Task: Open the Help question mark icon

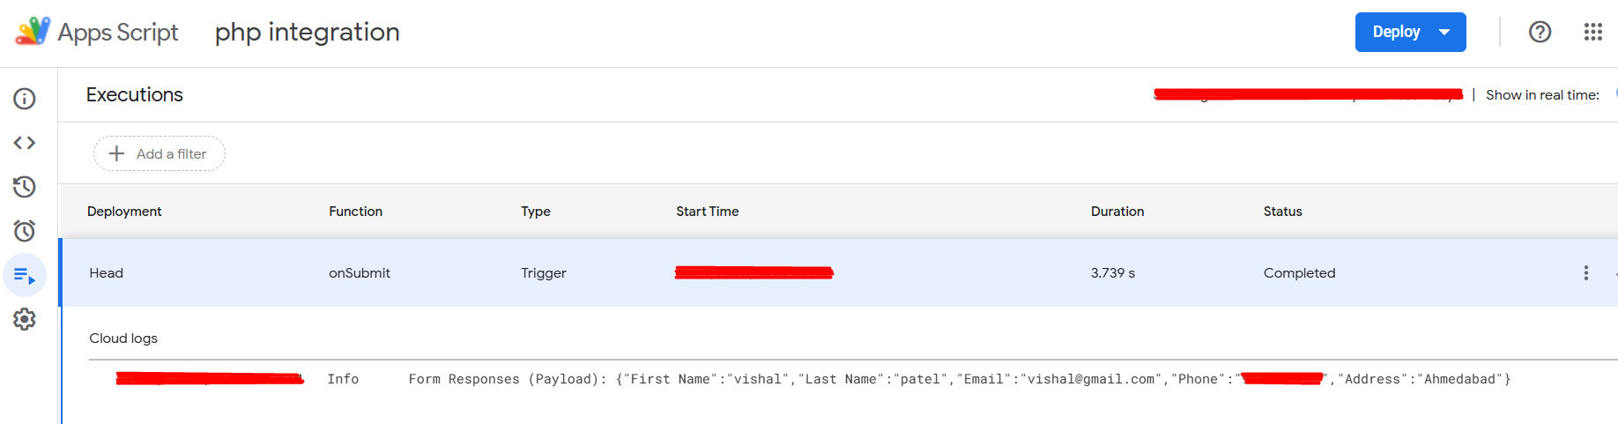Action: click(1540, 32)
